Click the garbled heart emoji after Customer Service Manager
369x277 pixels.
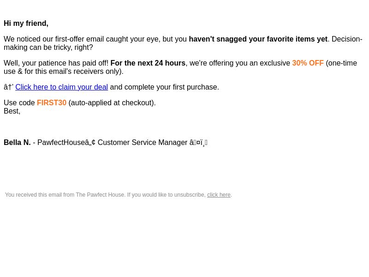click(x=198, y=143)
